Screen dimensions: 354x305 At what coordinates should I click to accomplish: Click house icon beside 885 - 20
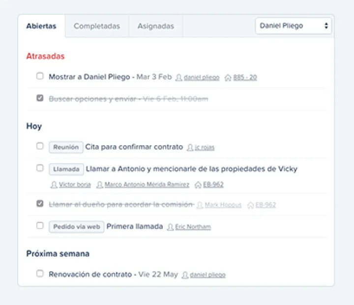click(x=228, y=77)
